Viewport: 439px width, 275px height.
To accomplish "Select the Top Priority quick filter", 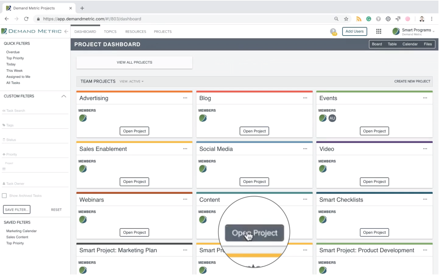I will (x=15, y=58).
